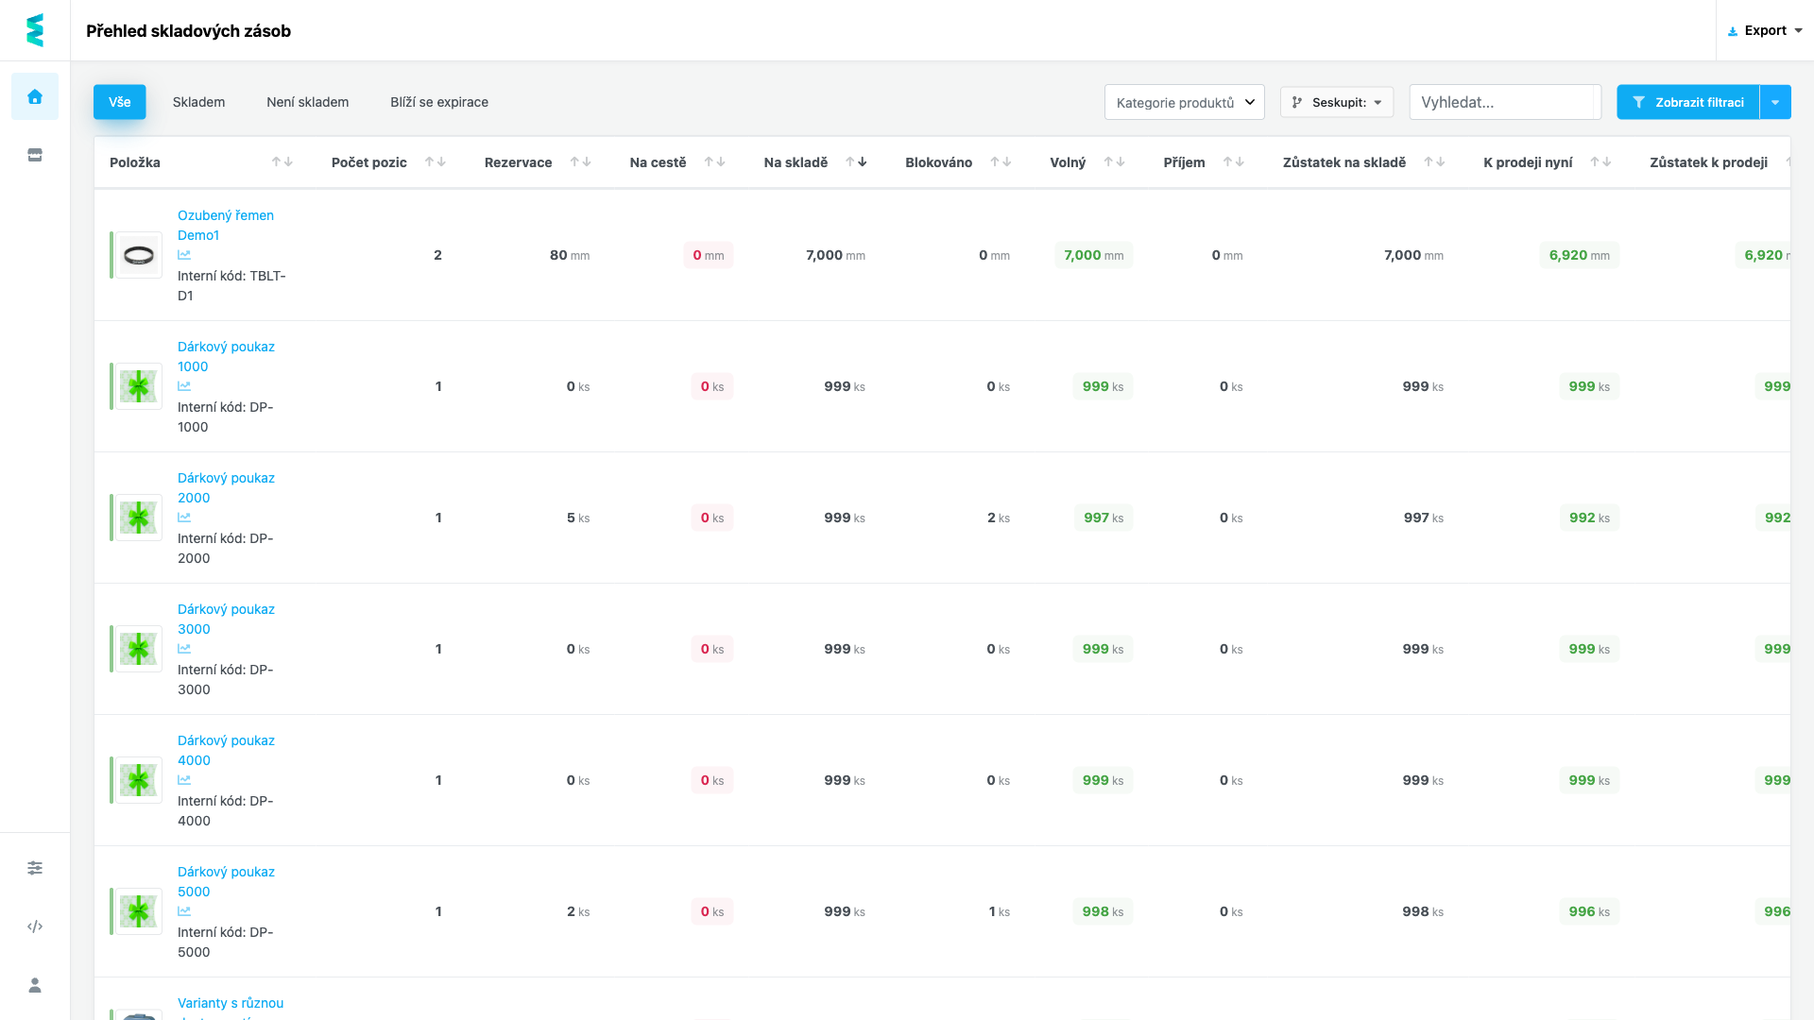Open the user profile sidebar icon
Image resolution: width=1814 pixels, height=1020 pixels.
coord(35,985)
